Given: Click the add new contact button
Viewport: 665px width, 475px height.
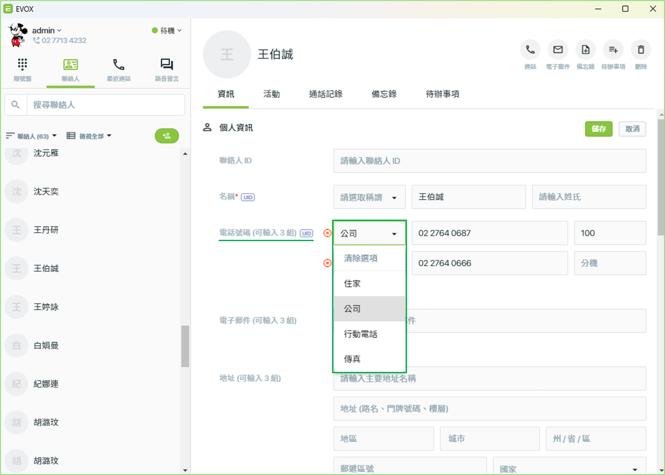Looking at the screenshot, I should 167,135.
